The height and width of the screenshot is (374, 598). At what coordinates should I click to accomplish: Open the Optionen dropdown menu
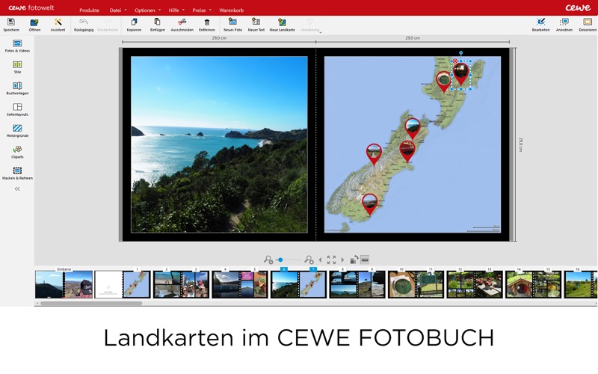(147, 10)
